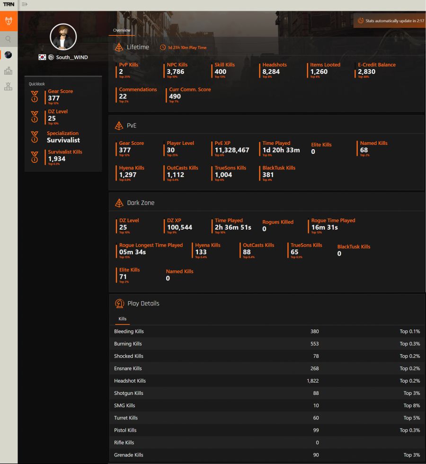
Task: Click the large South__WIND profile avatar
Action: click(63, 37)
